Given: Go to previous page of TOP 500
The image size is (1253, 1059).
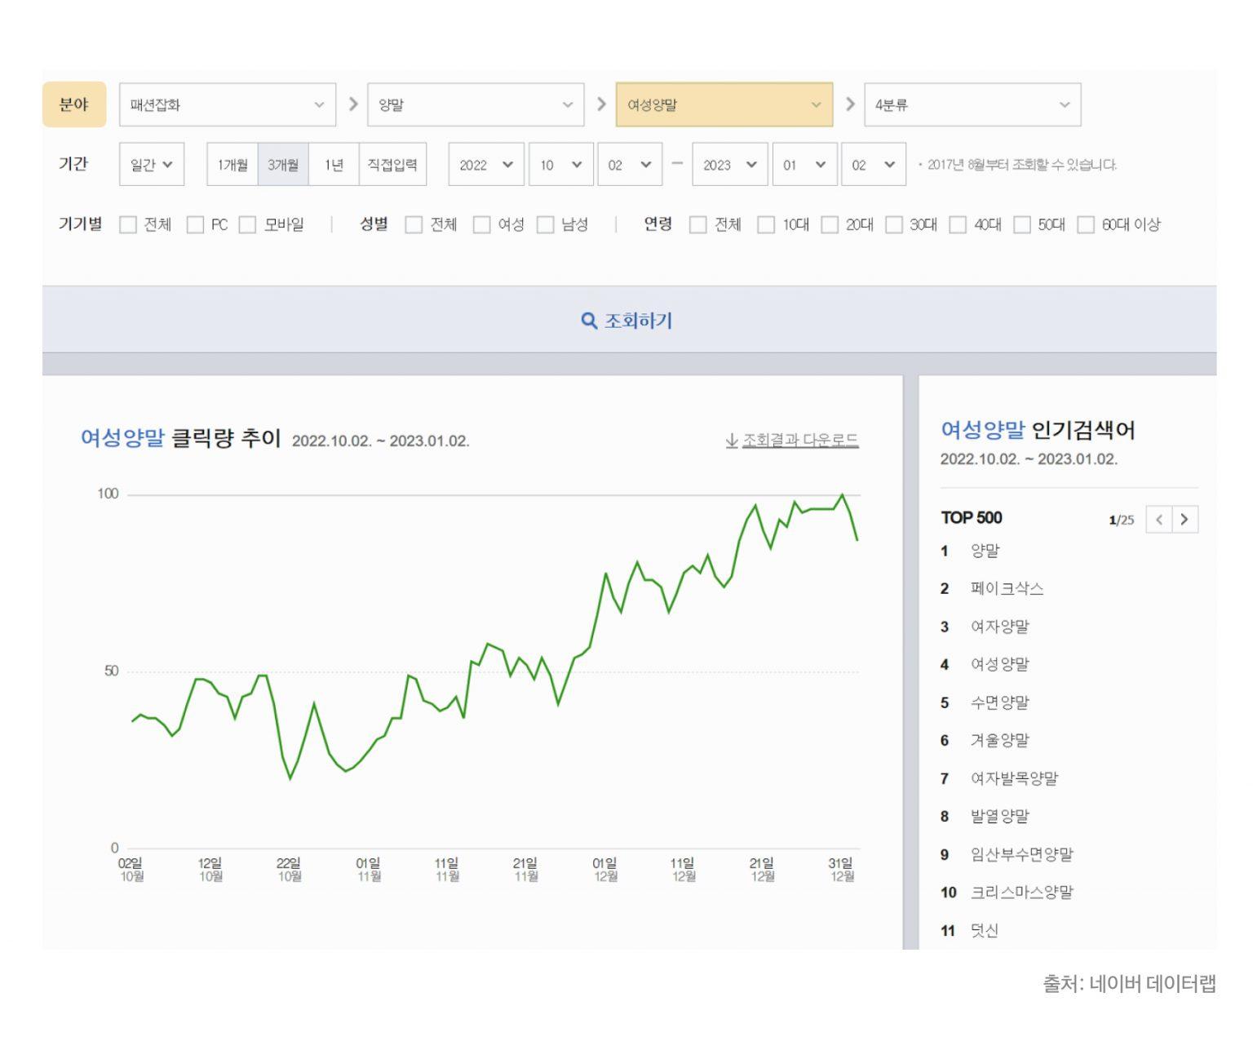Looking at the screenshot, I should [x=1158, y=520].
